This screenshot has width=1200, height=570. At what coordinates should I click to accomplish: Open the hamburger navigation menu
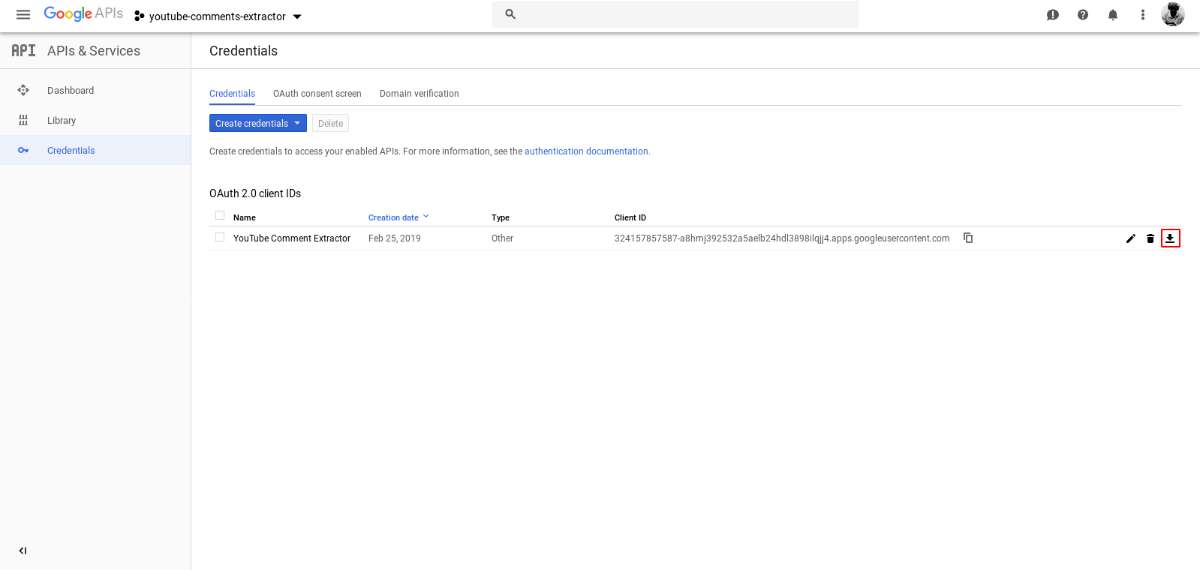click(23, 15)
